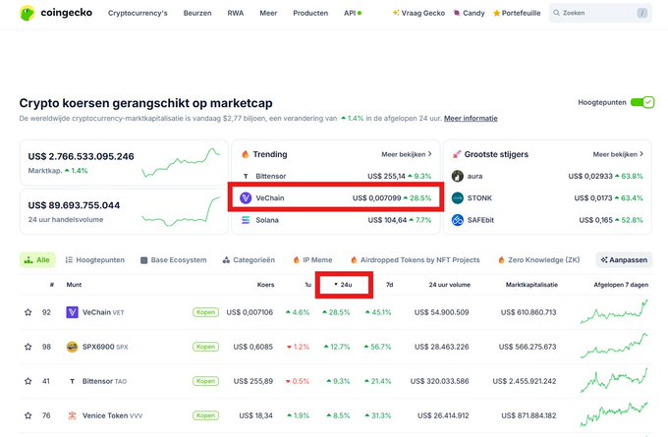Expand Grootste stijgers with Meer bekijken
The width and height of the screenshot is (668, 437).
618,154
